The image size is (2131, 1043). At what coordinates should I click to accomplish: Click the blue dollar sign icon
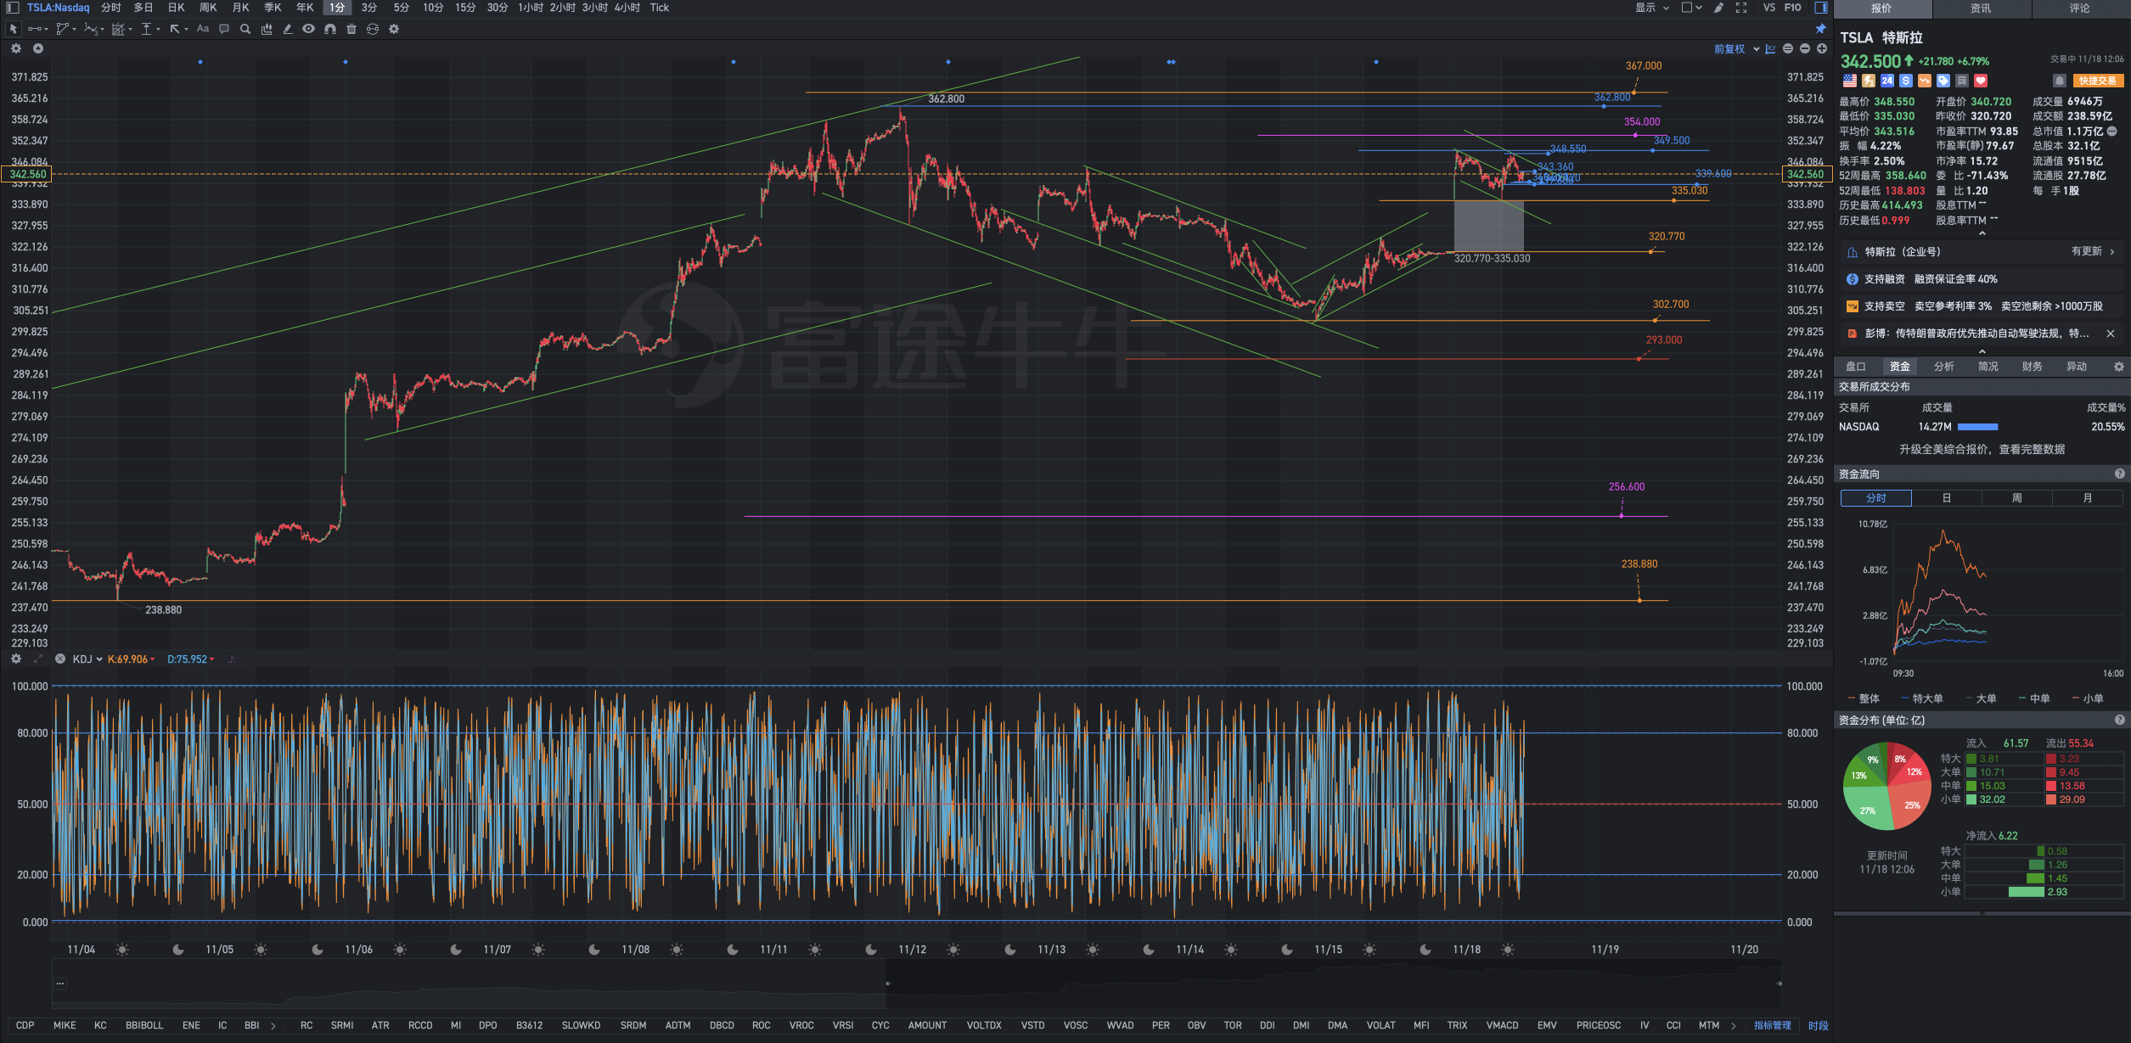tap(1906, 81)
